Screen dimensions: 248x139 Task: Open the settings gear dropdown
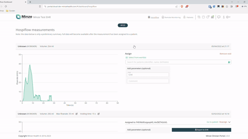228,17
